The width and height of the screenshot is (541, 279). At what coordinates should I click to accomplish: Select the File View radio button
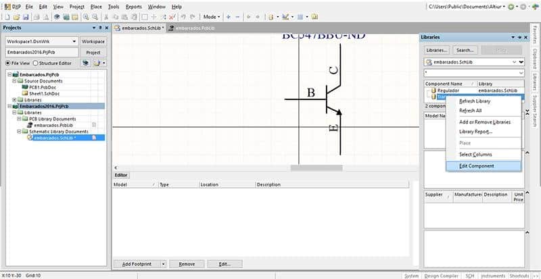8,63
